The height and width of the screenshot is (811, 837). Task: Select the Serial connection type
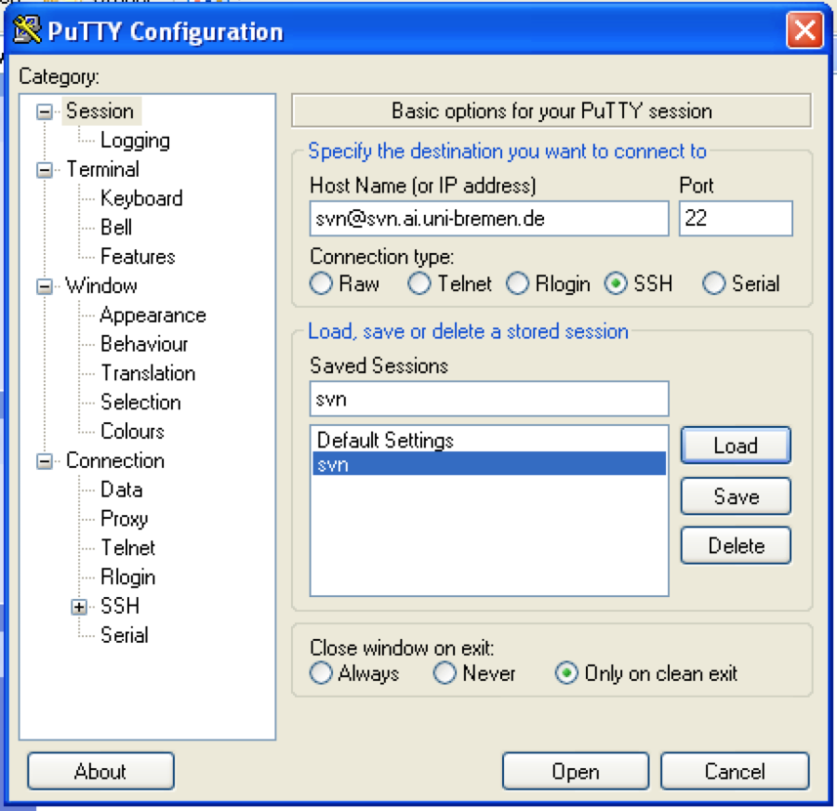coord(714,284)
